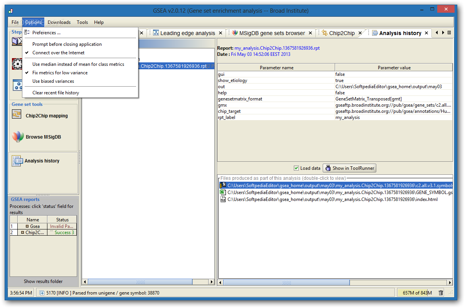
Task: Click the genesetmatrix_format value cell
Action: pyautogui.click(x=394, y=99)
